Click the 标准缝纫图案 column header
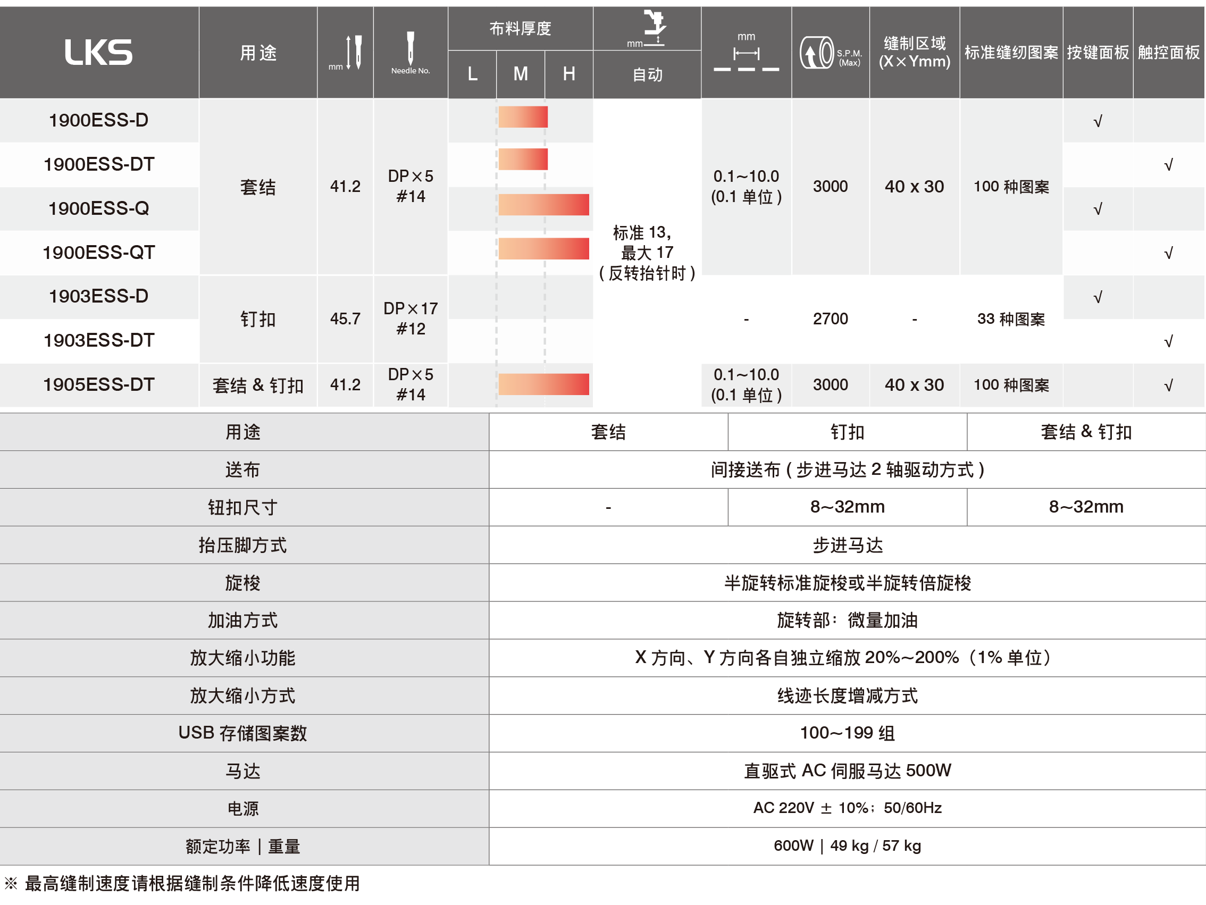 pos(1011,52)
